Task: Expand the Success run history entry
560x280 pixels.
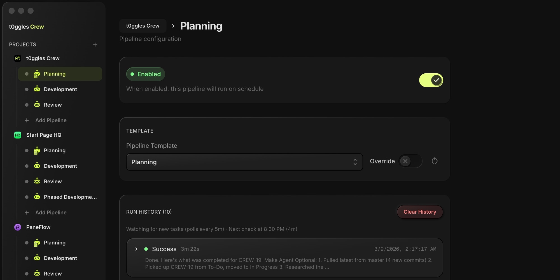Action: coord(136,249)
